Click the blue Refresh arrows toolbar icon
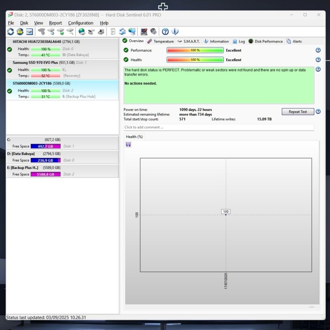 [11, 32]
